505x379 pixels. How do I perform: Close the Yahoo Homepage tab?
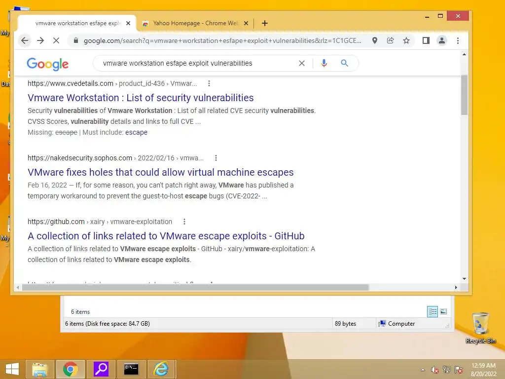246,23
